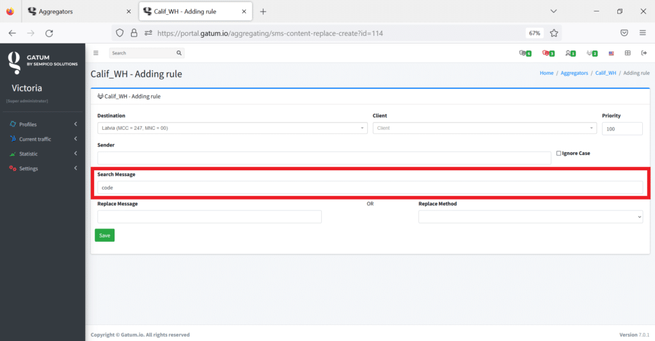655x341 pixels.
Task: Open list all tabs chevron
Action: 553,12
